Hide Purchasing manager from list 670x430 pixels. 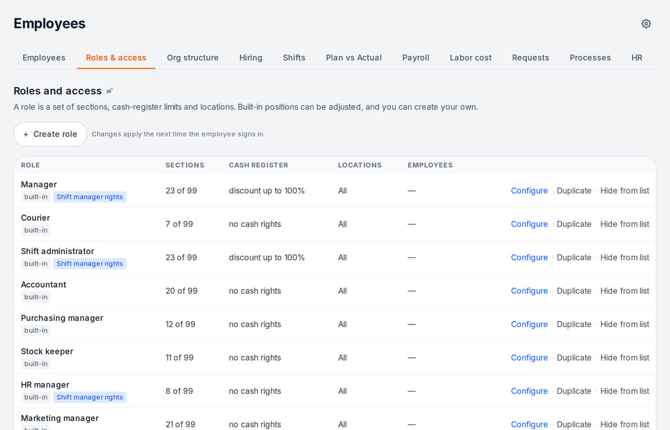click(625, 324)
